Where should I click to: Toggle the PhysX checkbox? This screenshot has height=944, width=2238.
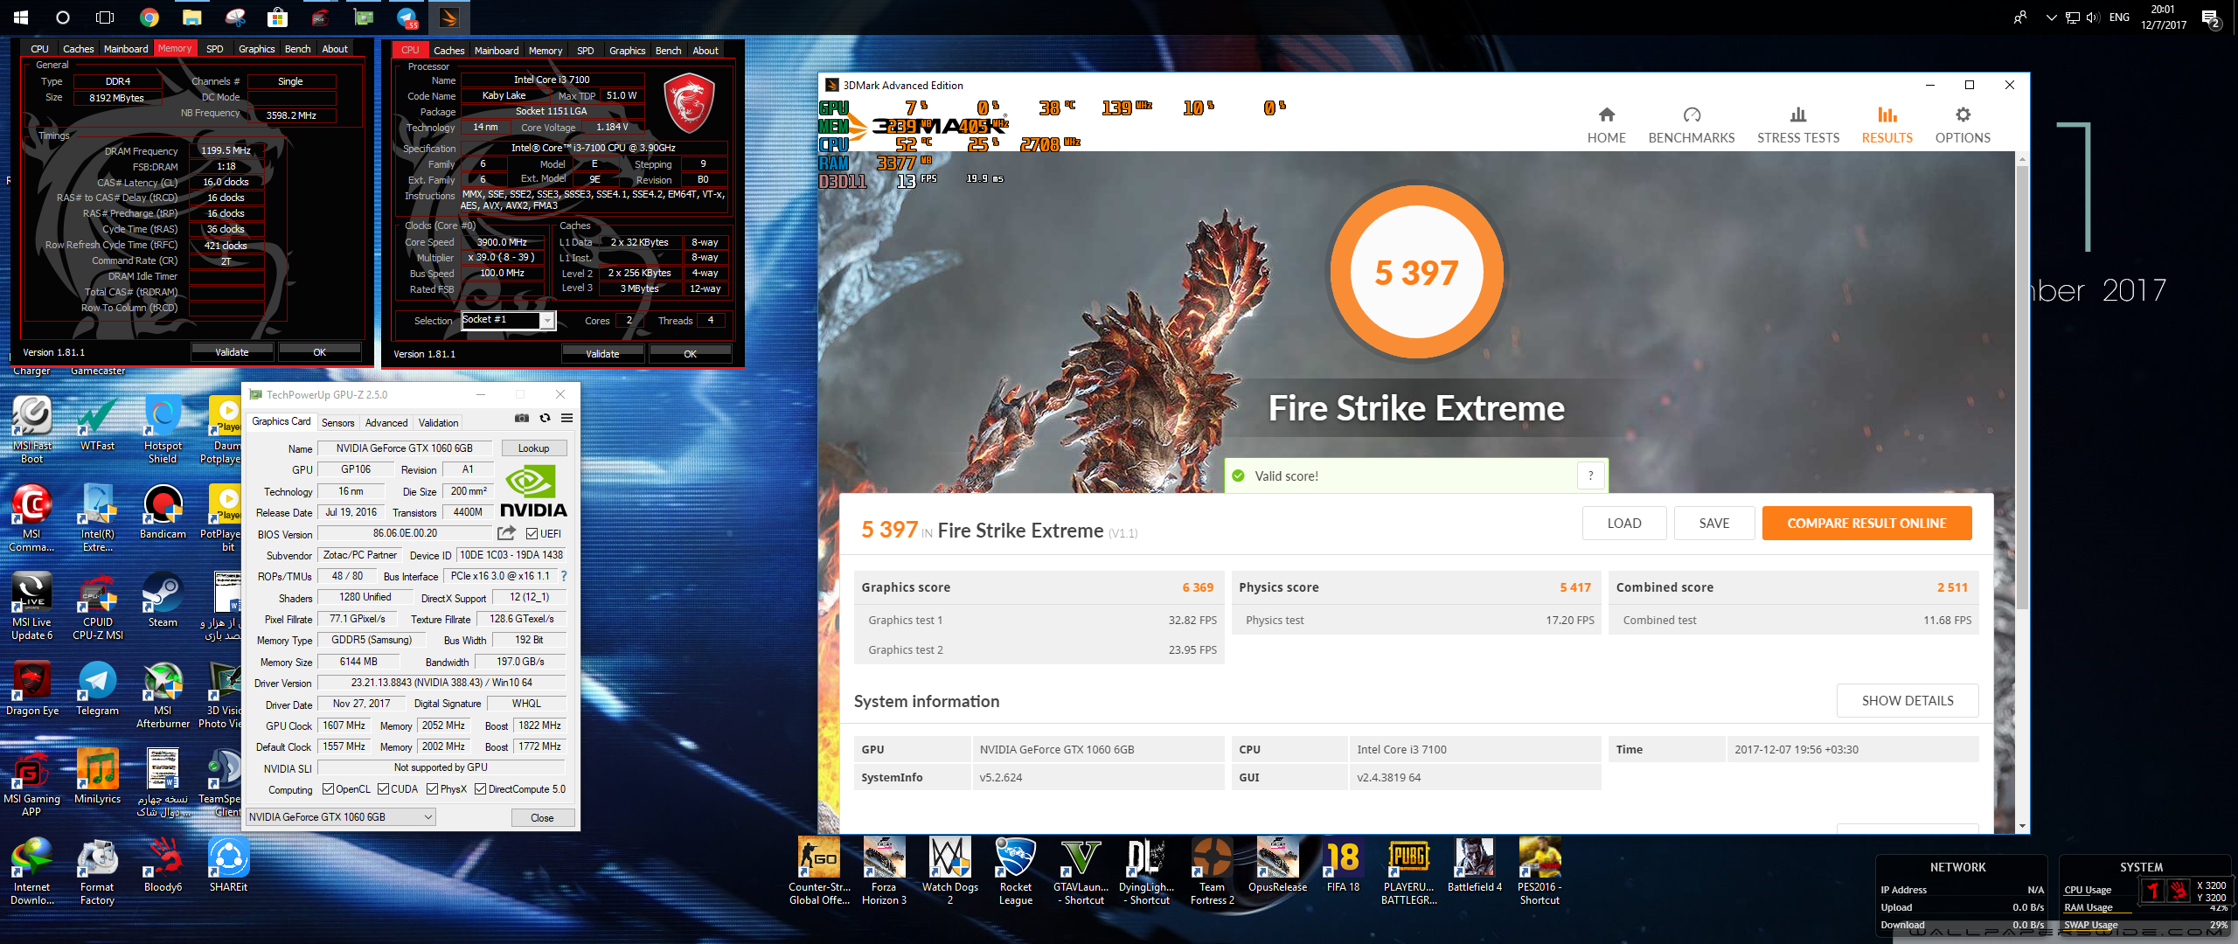click(433, 789)
